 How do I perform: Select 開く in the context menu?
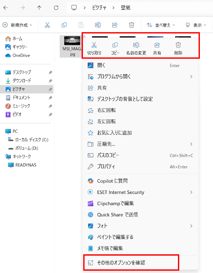pos(141,66)
